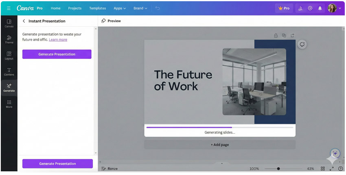This screenshot has height=175, width=346.
Task: Toggle fullscreen mode in bottom bar
Action: point(331,169)
